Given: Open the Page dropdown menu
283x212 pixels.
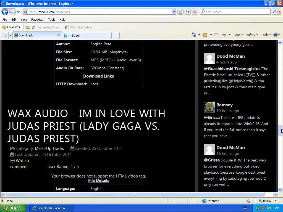Looking at the screenshot, I should (x=238, y=35).
